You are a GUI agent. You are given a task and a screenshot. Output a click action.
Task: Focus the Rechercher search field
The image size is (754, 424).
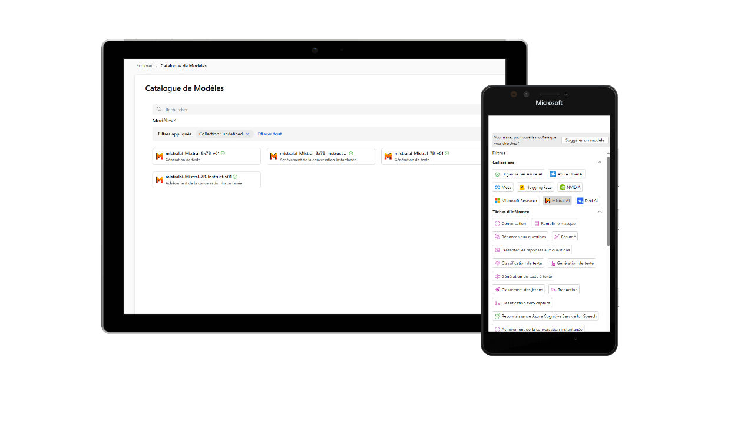point(318,110)
